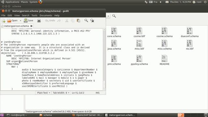Click the "NAME 'inetOrgPerson'" line
The image size is (208, 117).
(x=19, y=56)
